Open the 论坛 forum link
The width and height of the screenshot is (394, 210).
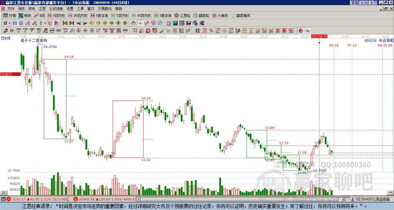click(x=364, y=3)
